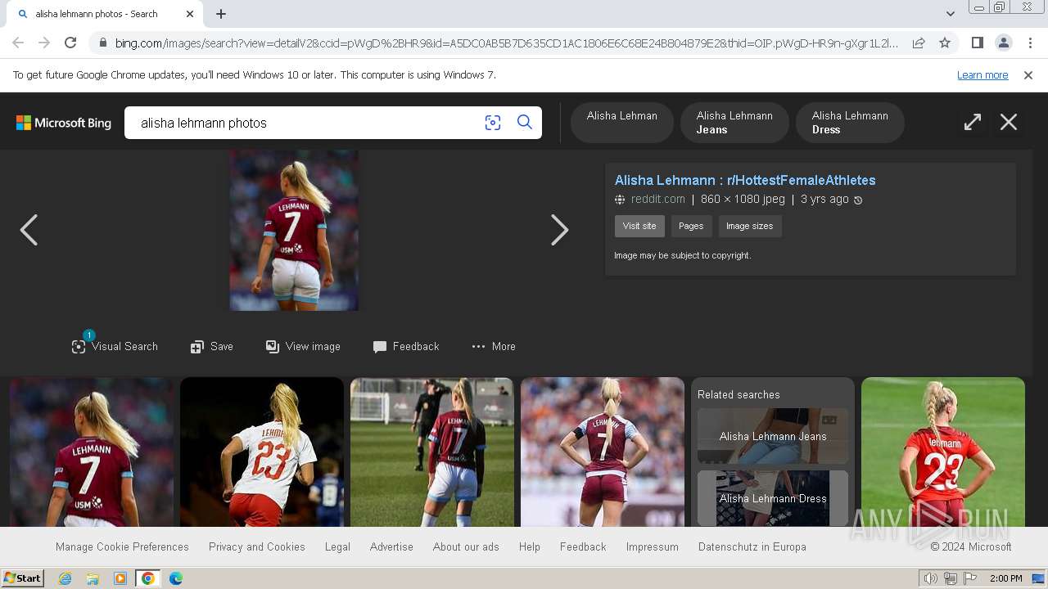The image size is (1048, 589).
Task: Close the Bing image detail view
Action: point(1009,123)
